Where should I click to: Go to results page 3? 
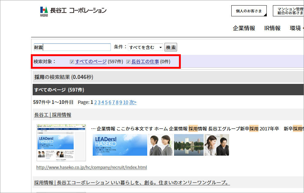coord(99,102)
